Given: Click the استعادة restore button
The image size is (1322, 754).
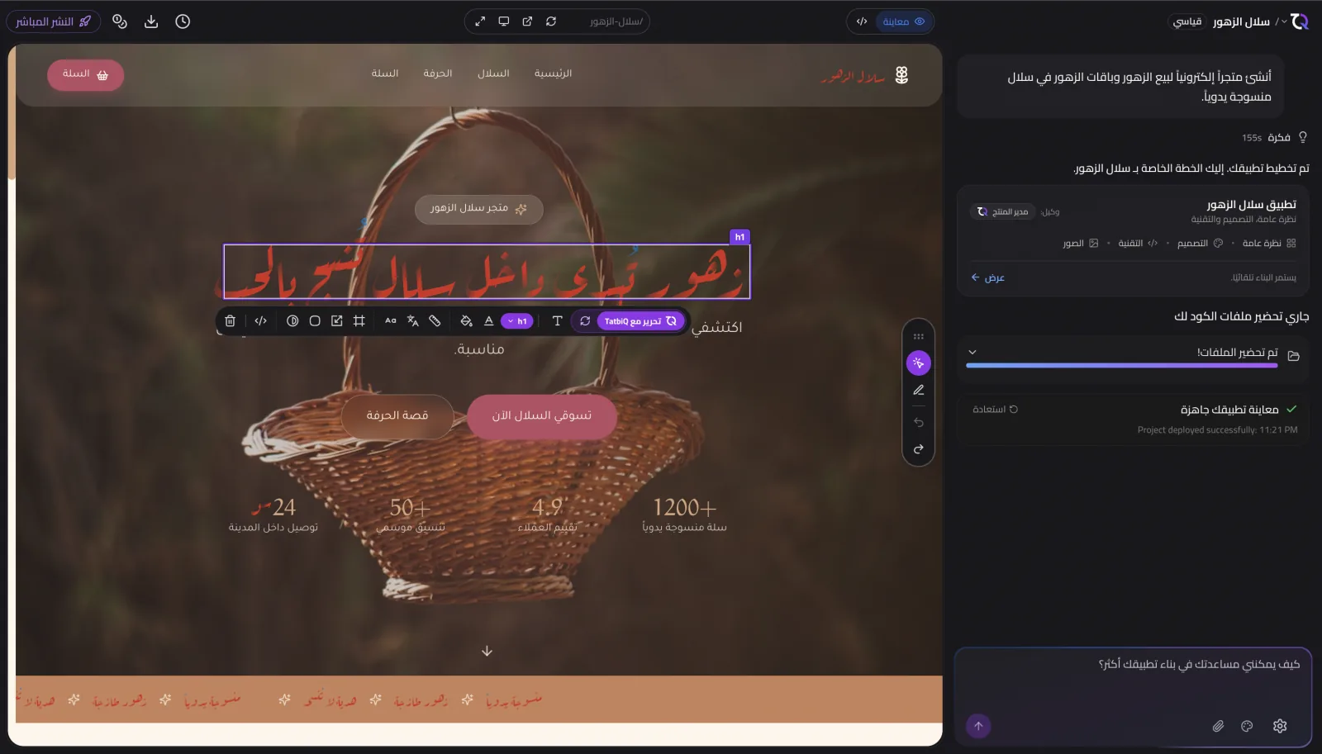Looking at the screenshot, I should (996, 410).
